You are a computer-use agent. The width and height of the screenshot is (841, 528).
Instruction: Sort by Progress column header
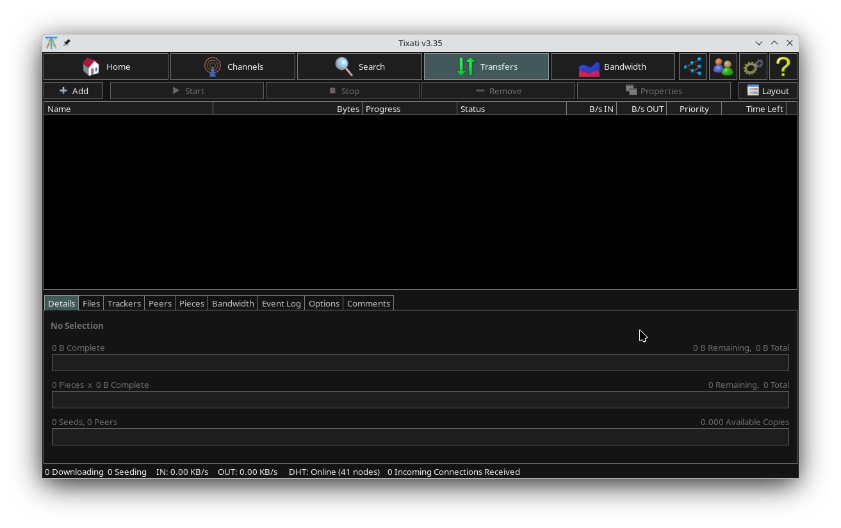[x=410, y=109]
